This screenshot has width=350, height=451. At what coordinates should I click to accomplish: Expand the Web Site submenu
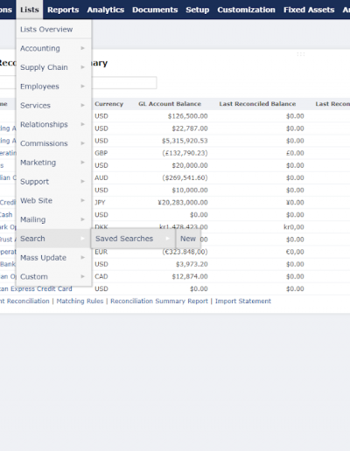53,200
